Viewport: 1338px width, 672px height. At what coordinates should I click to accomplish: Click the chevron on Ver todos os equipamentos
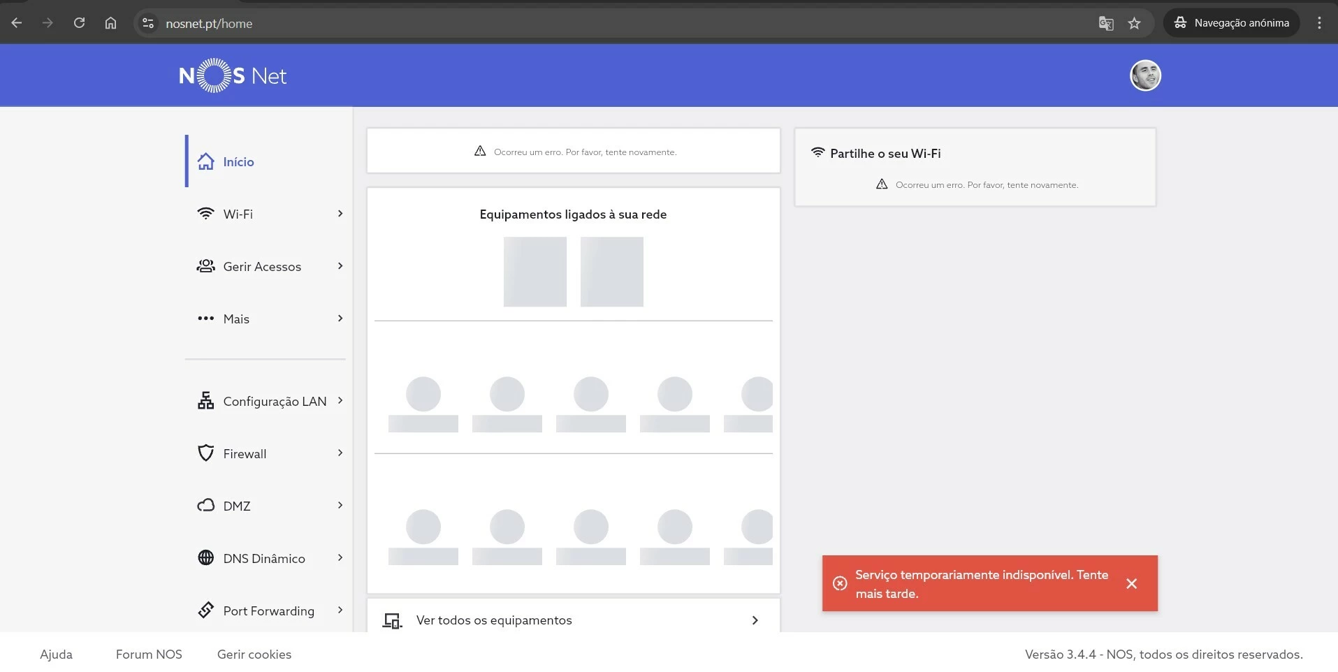click(755, 620)
